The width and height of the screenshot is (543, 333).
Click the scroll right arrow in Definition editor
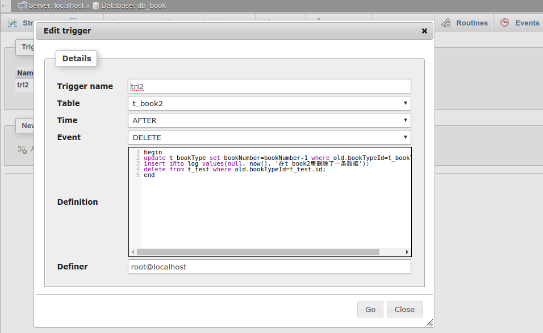coord(407,252)
